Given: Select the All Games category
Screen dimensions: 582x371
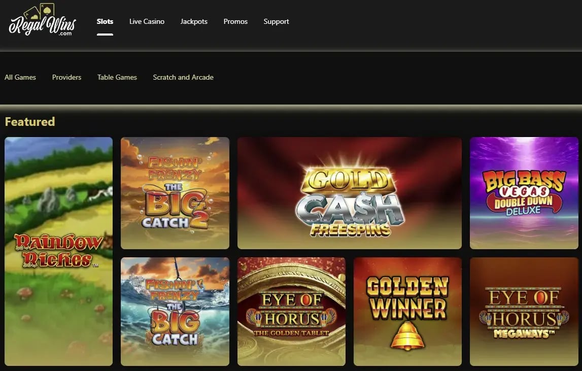Looking at the screenshot, I should tap(20, 77).
